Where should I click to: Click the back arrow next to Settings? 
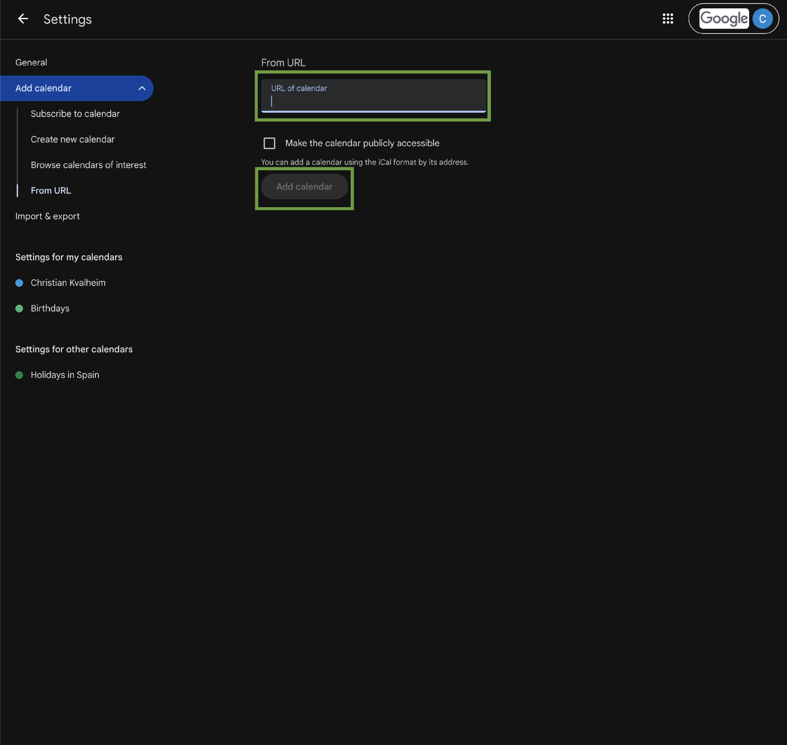(23, 19)
